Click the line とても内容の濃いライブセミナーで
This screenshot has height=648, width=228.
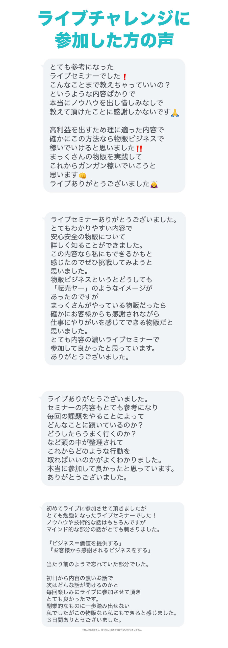click(105, 339)
